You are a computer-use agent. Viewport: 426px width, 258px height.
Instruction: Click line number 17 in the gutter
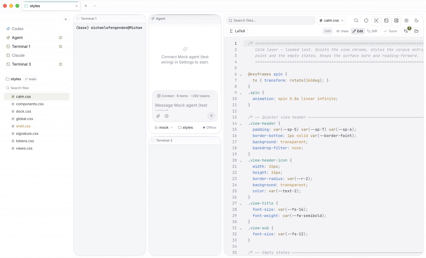click(x=234, y=142)
